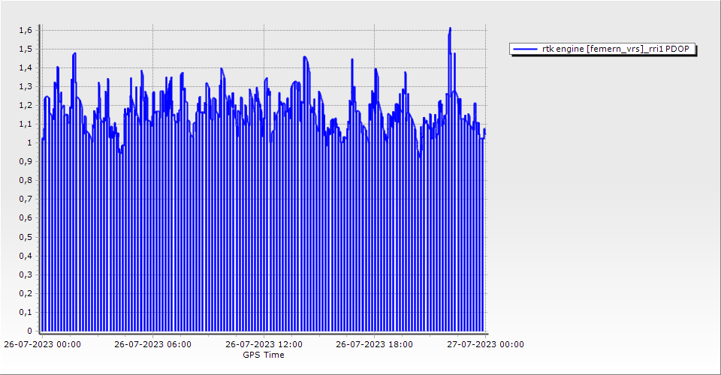This screenshot has height=375, width=721.
Task: Click the '1,2' y-axis tick label
Action: point(27,105)
